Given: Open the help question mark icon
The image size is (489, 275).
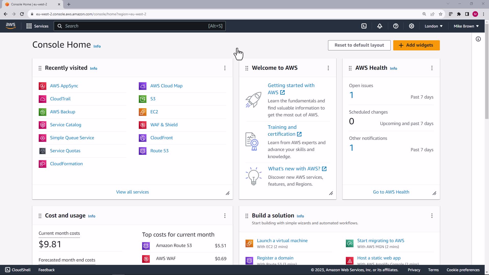Looking at the screenshot, I should (396, 26).
